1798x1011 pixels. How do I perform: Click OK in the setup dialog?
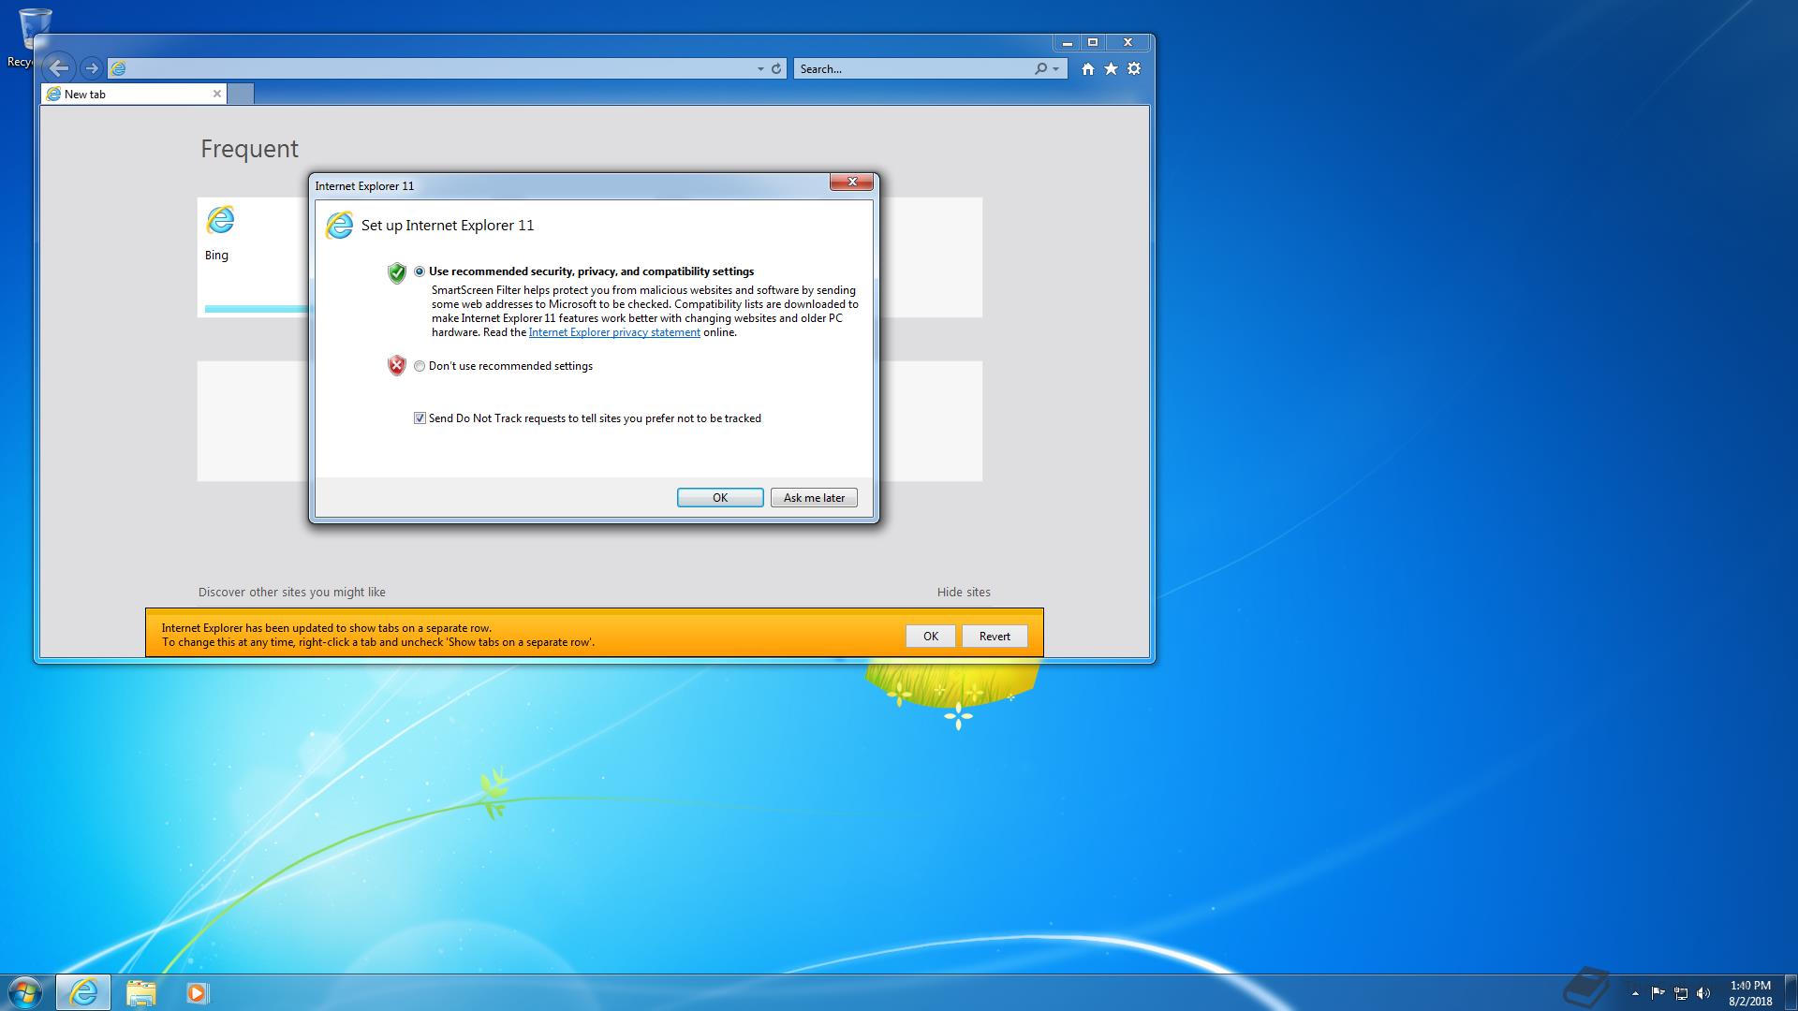coord(720,498)
